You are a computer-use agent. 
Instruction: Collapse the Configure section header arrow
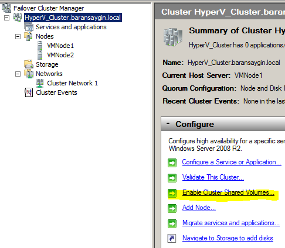coord(168,123)
